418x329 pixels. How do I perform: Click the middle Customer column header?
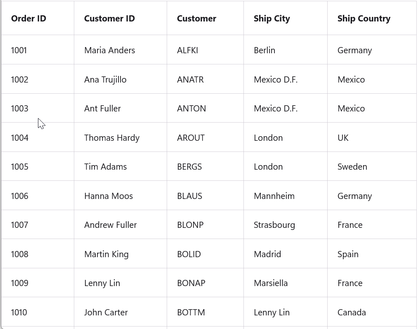(x=196, y=19)
